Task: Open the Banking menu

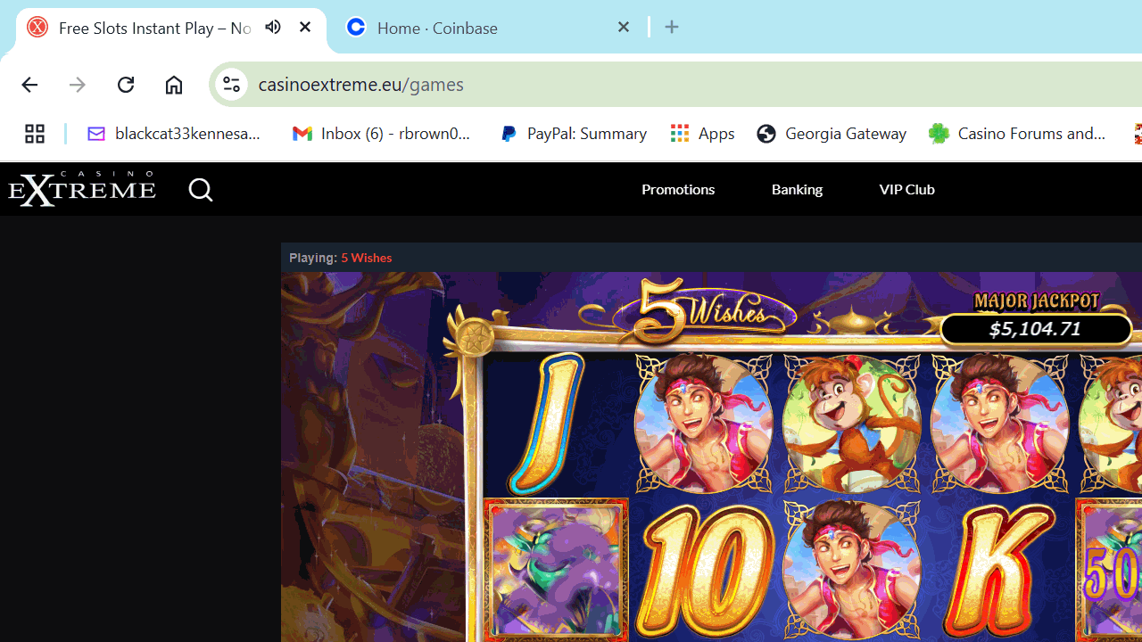Action: pos(797,189)
